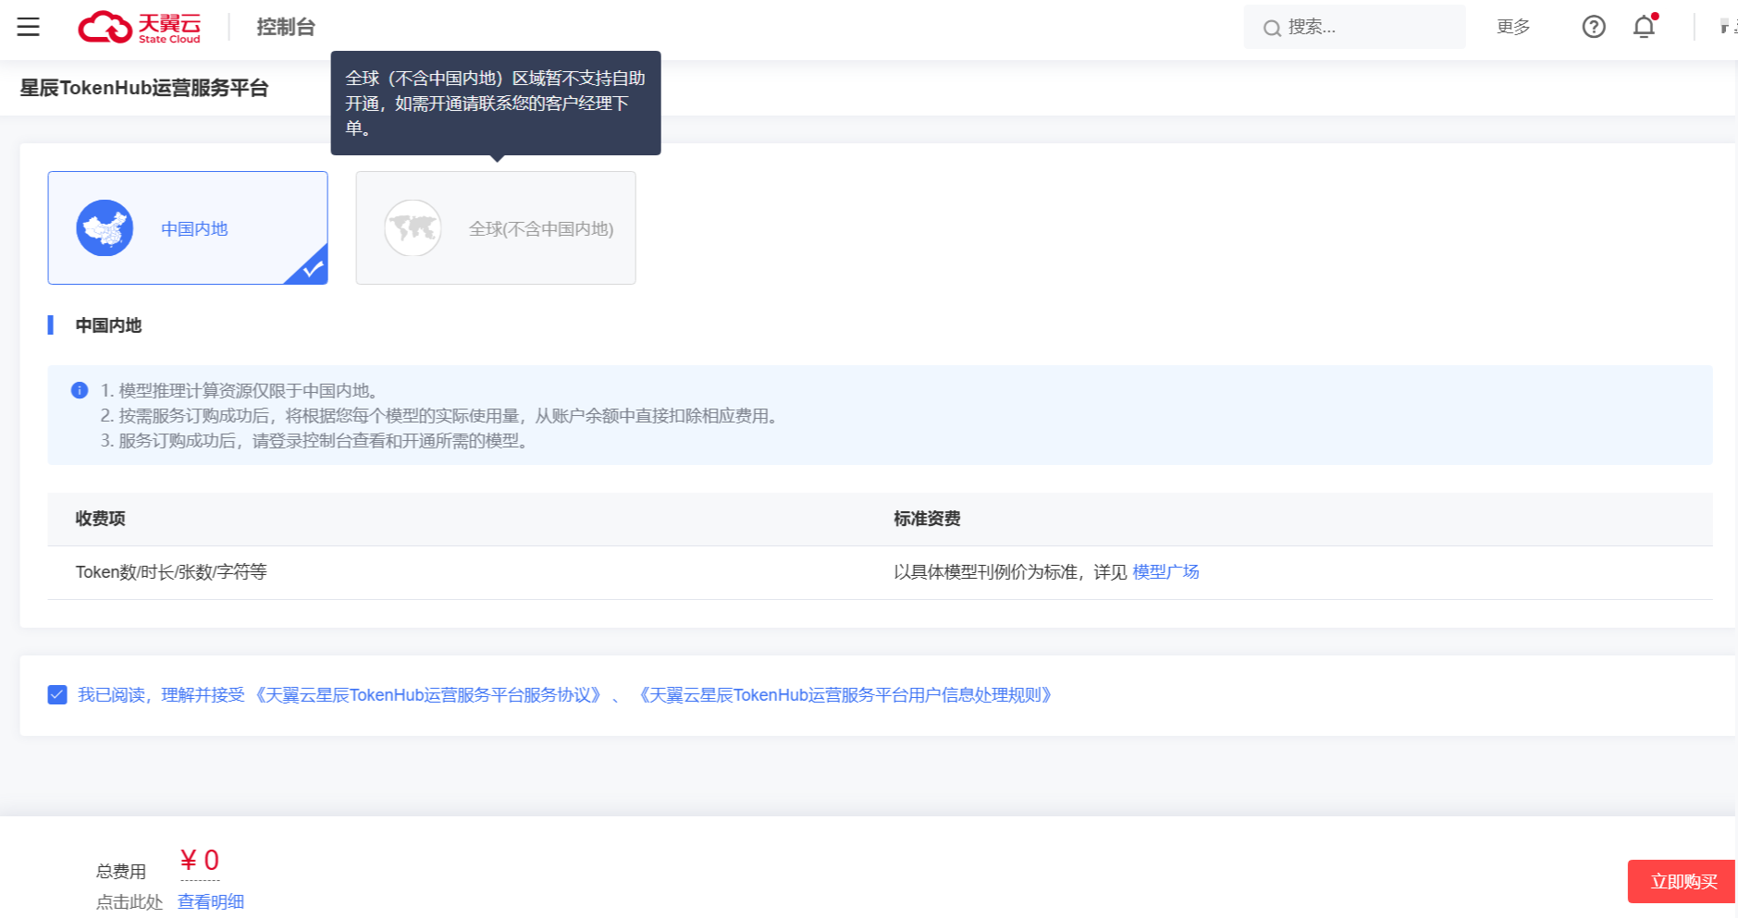The width and height of the screenshot is (1738, 918).
Task: Click the blue info icon in notice
Action: (80, 390)
